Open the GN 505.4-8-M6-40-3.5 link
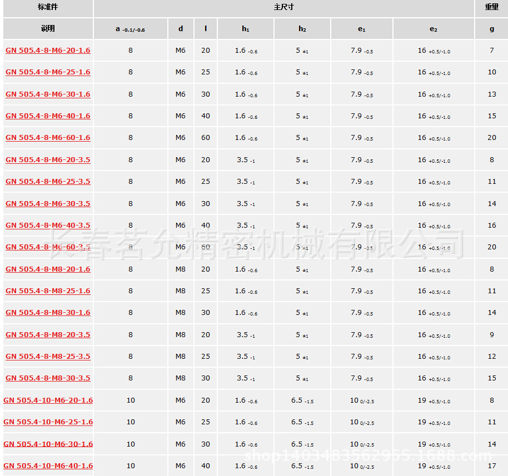The width and height of the screenshot is (508, 476). pyautogui.click(x=48, y=226)
